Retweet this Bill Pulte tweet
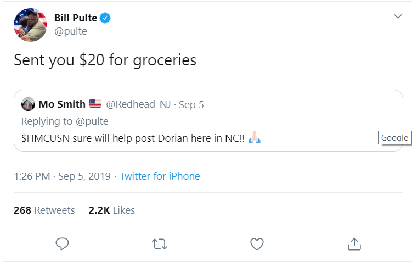 (x=160, y=243)
